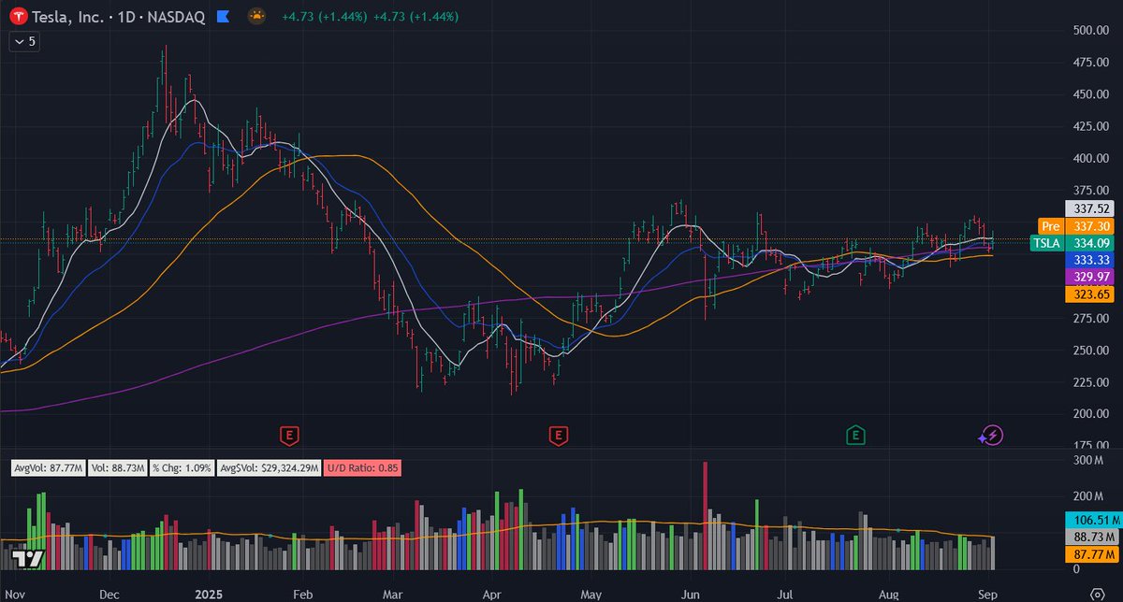
Task: Open the green July earnings marker
Action: [855, 435]
